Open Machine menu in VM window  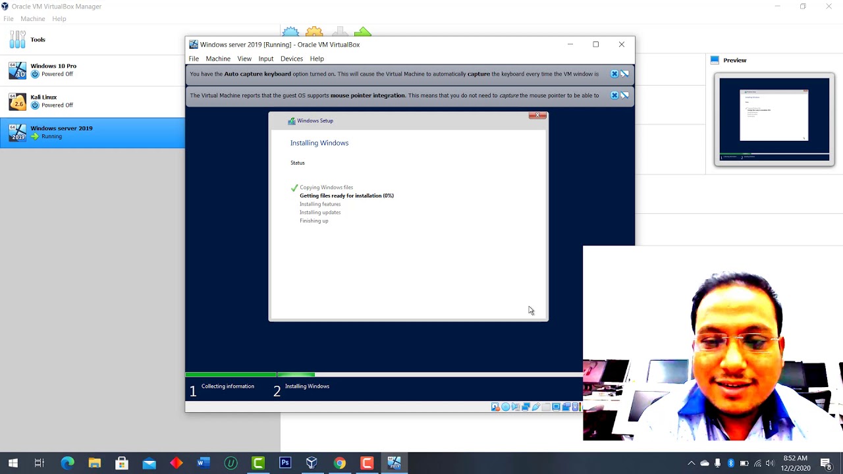(218, 59)
